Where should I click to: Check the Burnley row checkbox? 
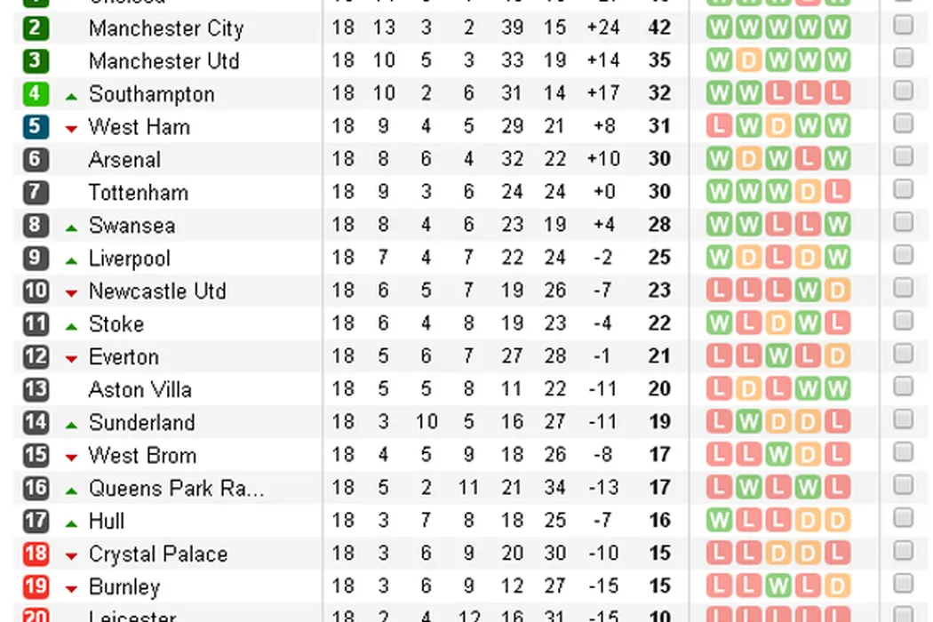tap(903, 585)
